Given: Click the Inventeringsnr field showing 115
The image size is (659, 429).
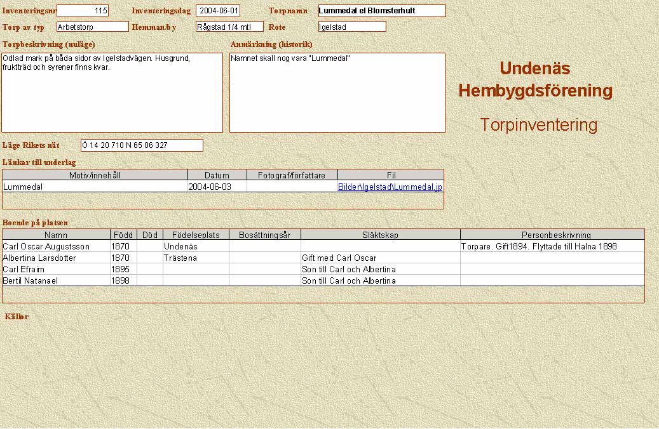Looking at the screenshot, I should [83, 11].
